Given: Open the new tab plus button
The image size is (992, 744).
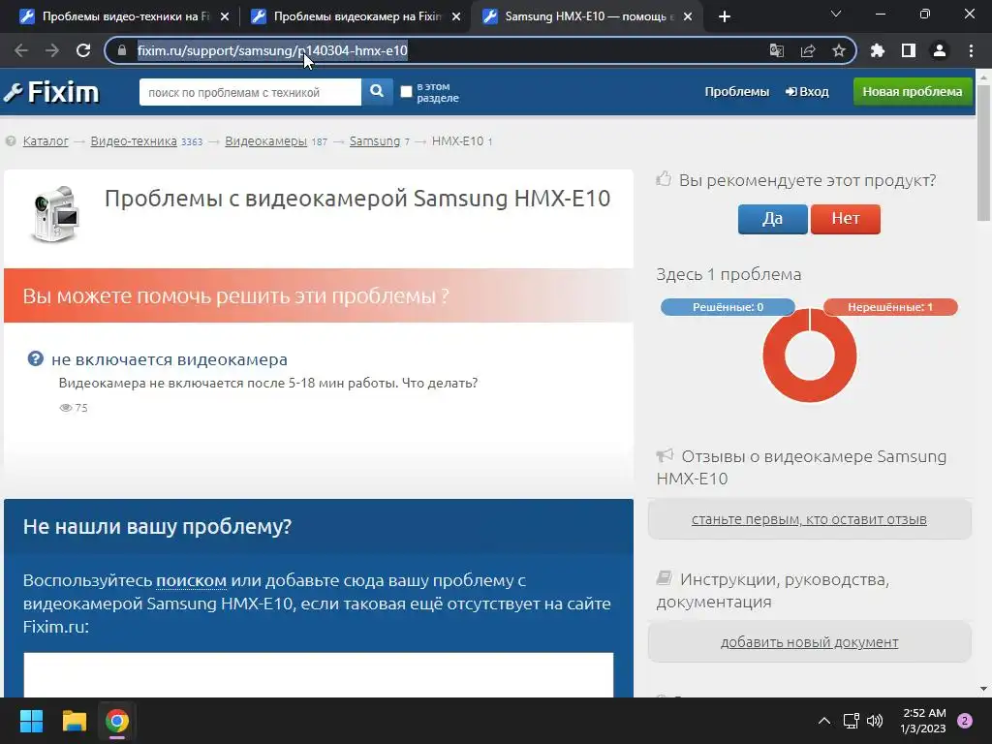Looking at the screenshot, I should [725, 16].
